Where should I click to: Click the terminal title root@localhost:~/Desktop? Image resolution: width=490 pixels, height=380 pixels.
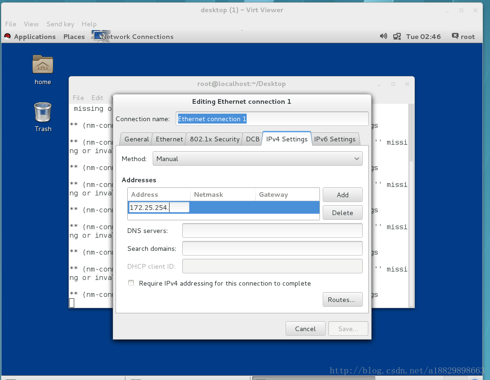[241, 84]
